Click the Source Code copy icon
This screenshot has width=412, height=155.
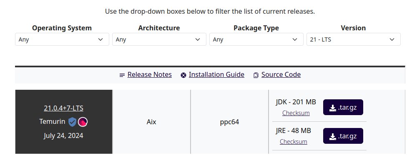coord(256,75)
